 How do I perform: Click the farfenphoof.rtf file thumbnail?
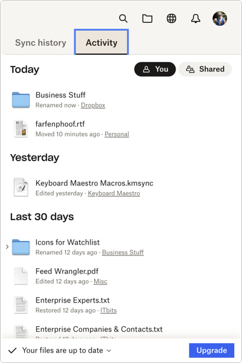[x=21, y=129]
